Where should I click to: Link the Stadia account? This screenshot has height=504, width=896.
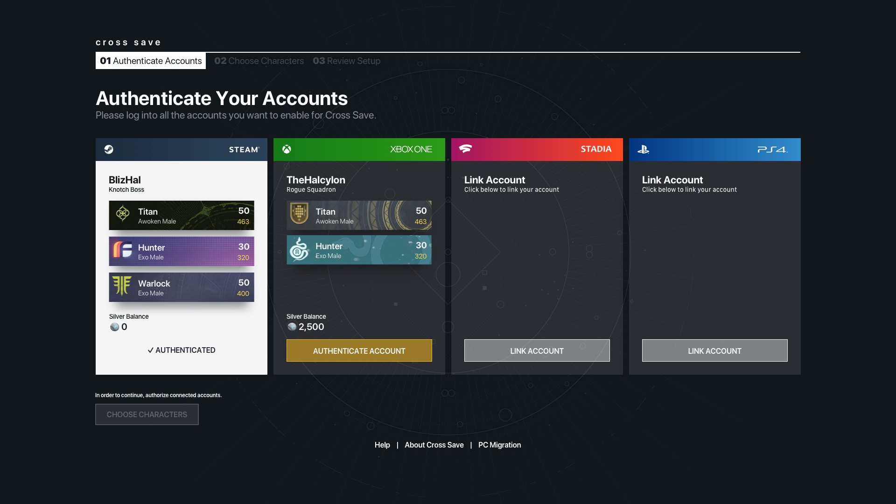tap(537, 350)
